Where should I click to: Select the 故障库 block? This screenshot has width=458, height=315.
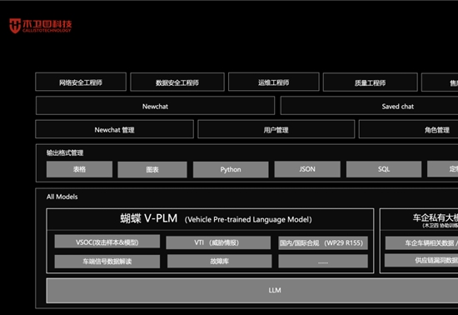[x=219, y=261]
